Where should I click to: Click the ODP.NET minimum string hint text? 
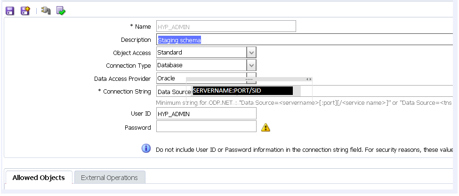point(301,102)
